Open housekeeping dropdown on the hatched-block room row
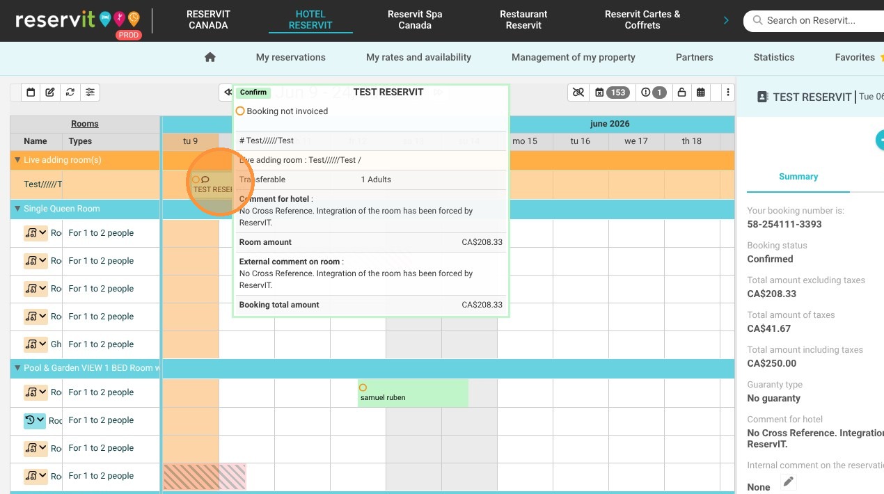 coord(35,476)
